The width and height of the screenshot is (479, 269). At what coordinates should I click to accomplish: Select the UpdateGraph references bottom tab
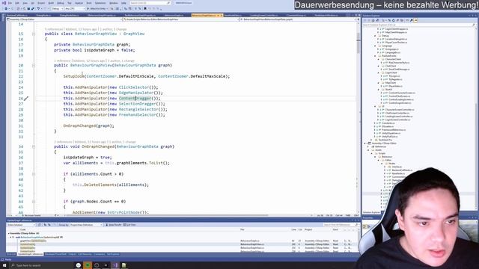pyautogui.click(x=30, y=254)
